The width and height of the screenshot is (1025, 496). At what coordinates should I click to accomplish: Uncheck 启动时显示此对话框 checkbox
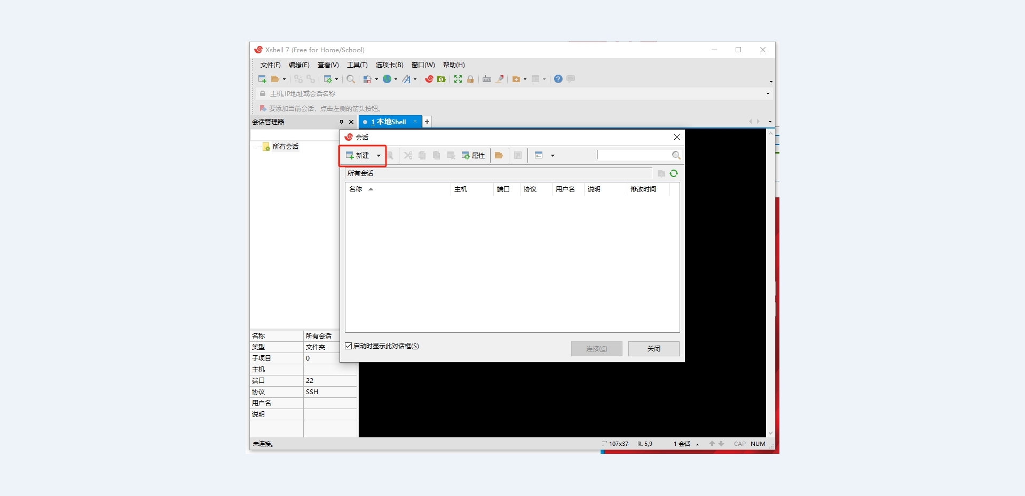coord(349,346)
